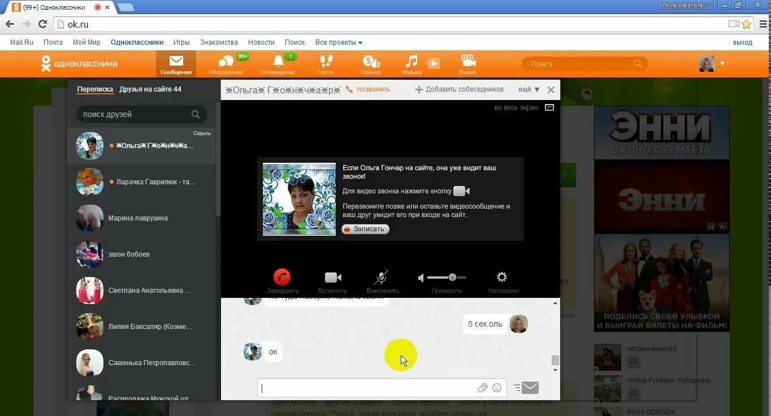Viewport: 771px width, 416px height.
Task: Open the Музыка note icon
Action: click(x=412, y=61)
